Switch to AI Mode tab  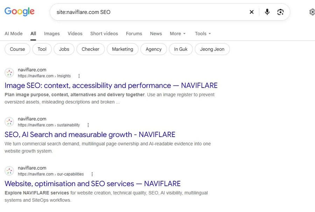click(x=13, y=34)
